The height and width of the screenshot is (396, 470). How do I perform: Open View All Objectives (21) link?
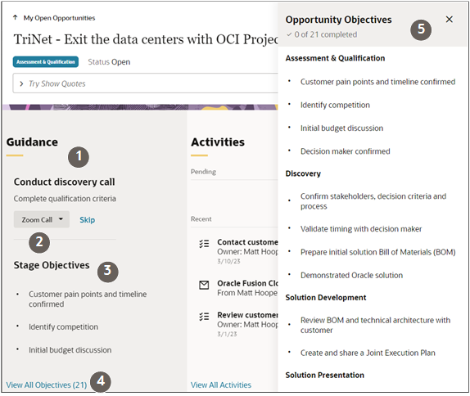(47, 385)
